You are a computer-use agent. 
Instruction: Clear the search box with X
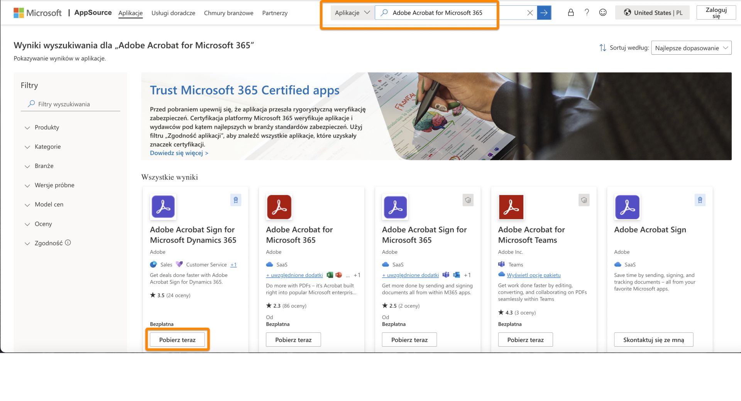tap(530, 13)
